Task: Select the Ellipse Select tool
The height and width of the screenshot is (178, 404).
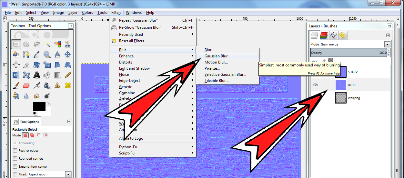Action: (x=26, y=44)
